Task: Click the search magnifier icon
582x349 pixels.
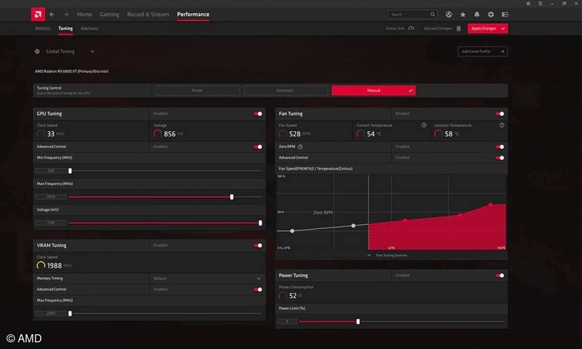Action: tap(433, 15)
